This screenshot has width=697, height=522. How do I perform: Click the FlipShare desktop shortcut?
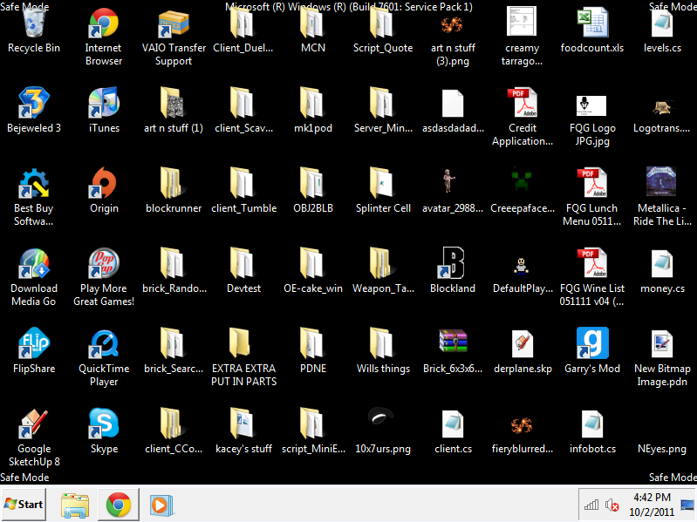tap(34, 345)
